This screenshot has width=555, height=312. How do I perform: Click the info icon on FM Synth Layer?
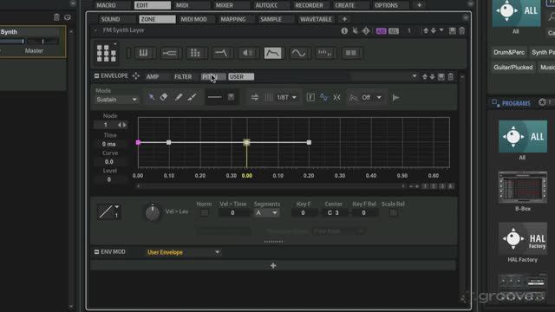pyautogui.click(x=344, y=31)
